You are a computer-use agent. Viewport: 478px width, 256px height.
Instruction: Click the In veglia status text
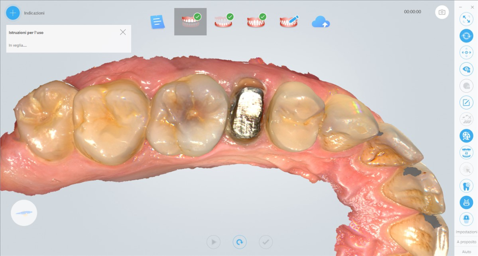click(x=18, y=45)
